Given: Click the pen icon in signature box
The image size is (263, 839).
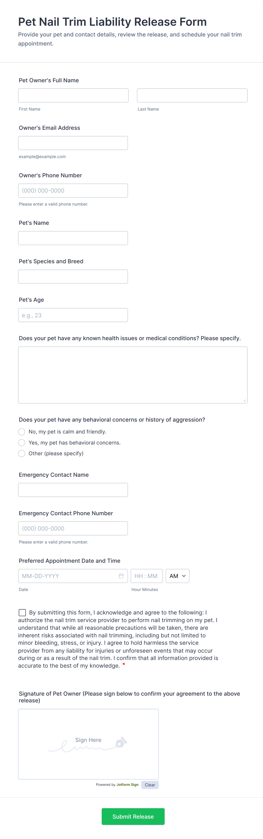Looking at the screenshot, I should point(120,743).
